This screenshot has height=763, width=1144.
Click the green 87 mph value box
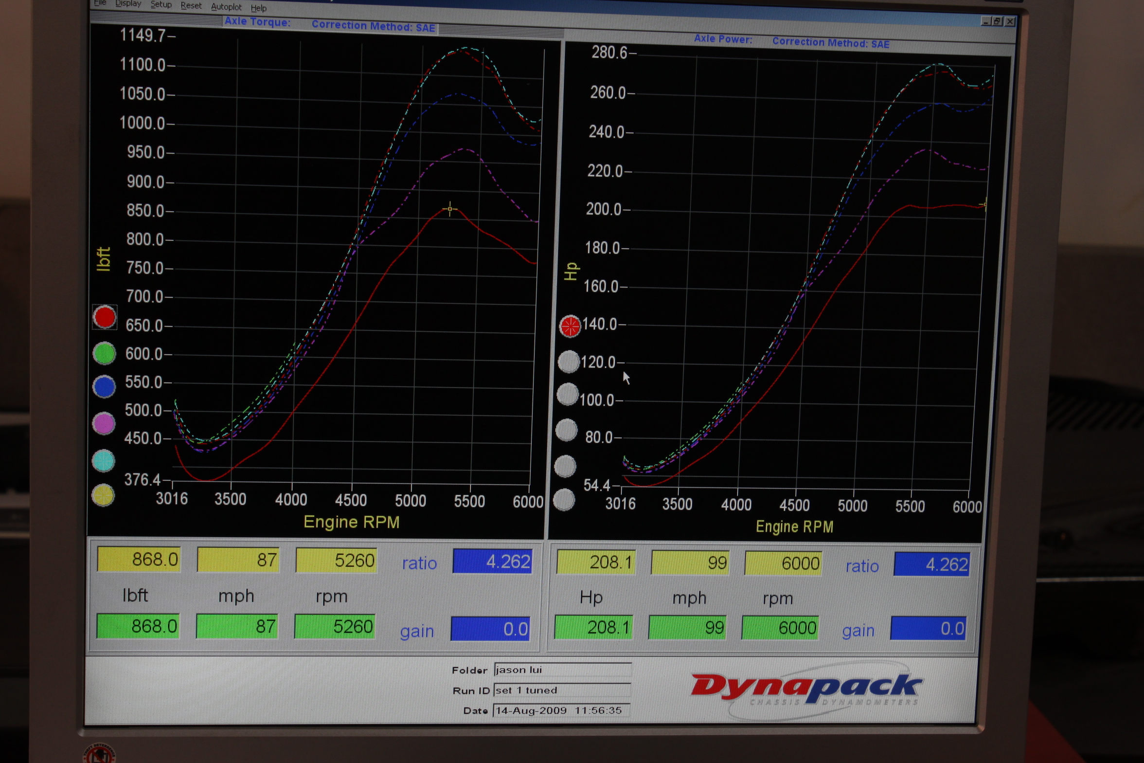(x=237, y=626)
